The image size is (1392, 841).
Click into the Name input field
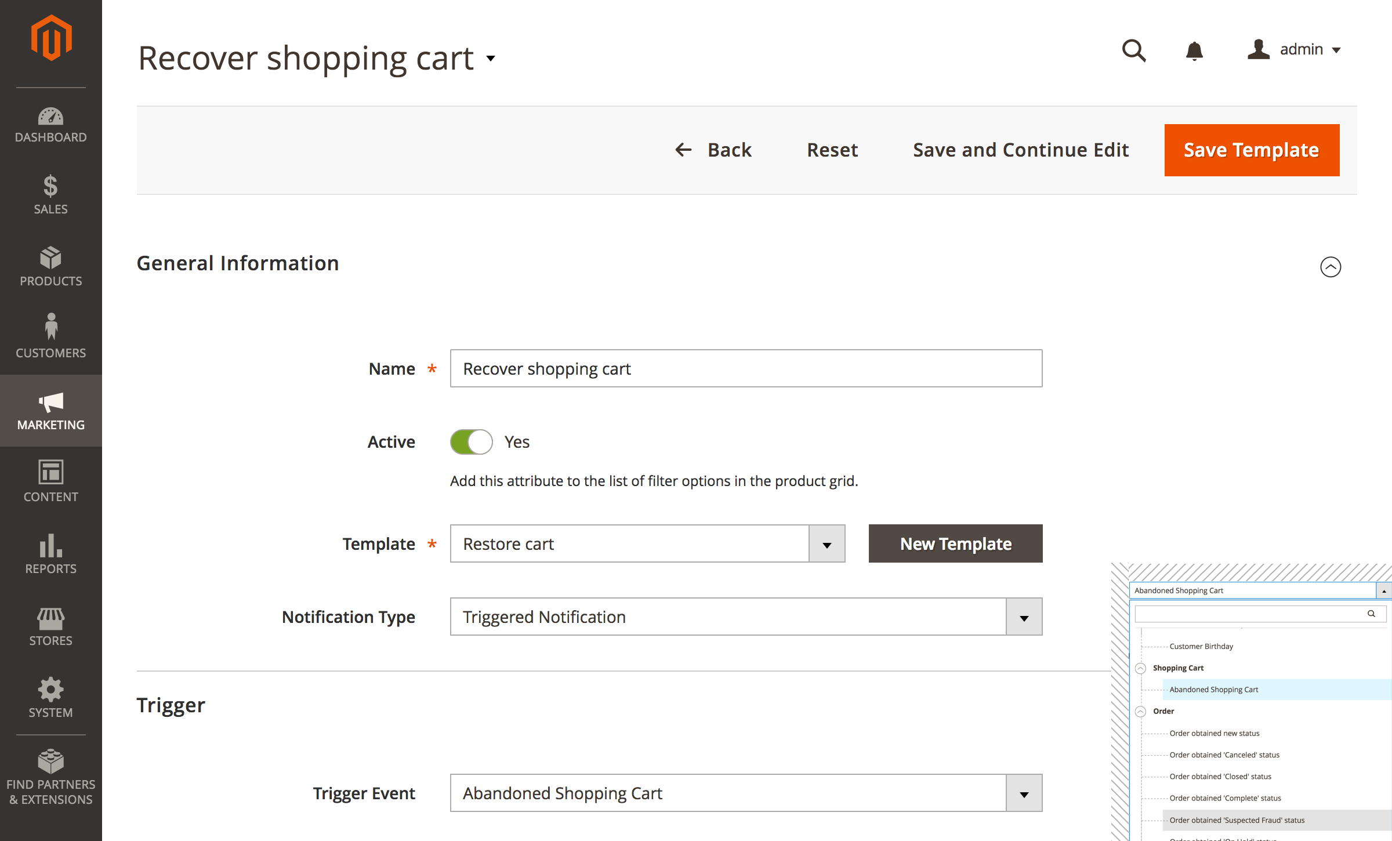pyautogui.click(x=746, y=368)
